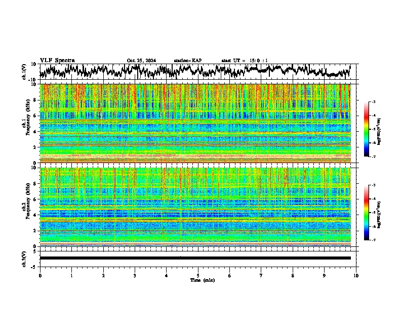Click the solid black ch.3 signal bar
This screenshot has width=401, height=309.
click(195, 258)
